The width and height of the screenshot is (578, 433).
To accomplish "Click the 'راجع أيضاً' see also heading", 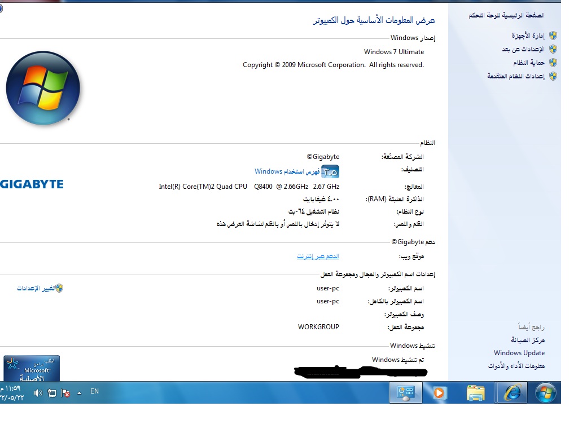I will click(531, 327).
